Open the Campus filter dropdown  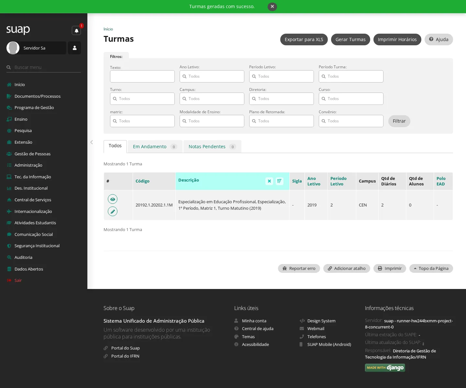point(212,99)
